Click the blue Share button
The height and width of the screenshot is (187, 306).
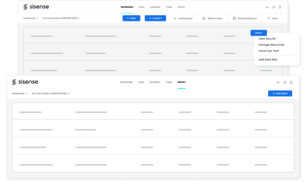click(x=259, y=33)
